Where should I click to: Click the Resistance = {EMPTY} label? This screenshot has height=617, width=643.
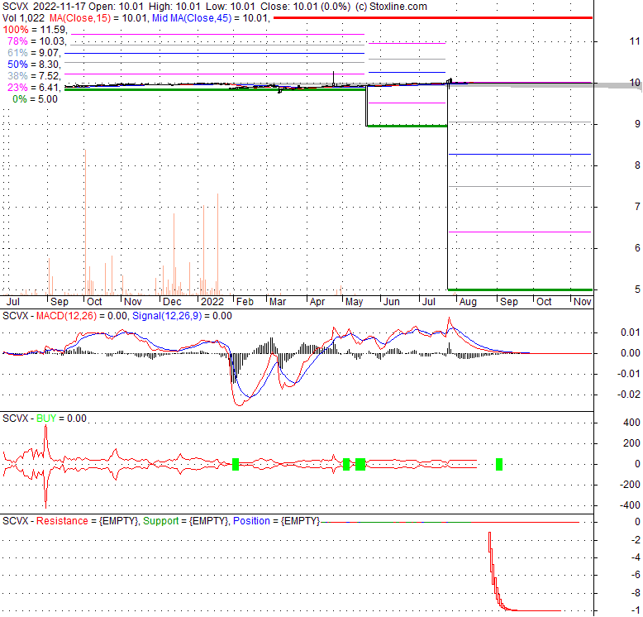point(88,521)
